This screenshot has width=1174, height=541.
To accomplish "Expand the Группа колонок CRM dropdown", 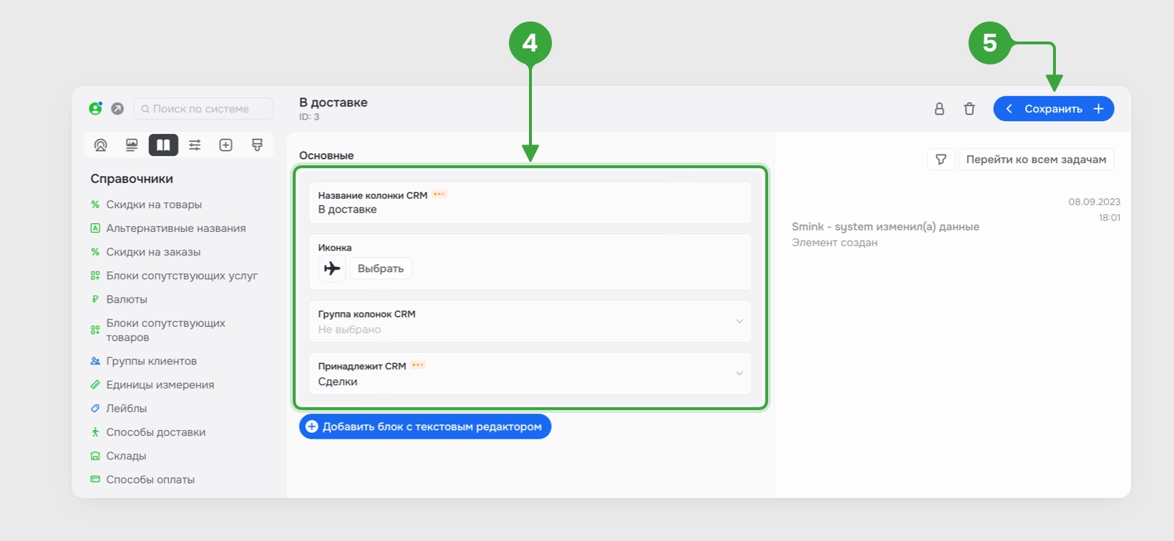I will (530, 321).
